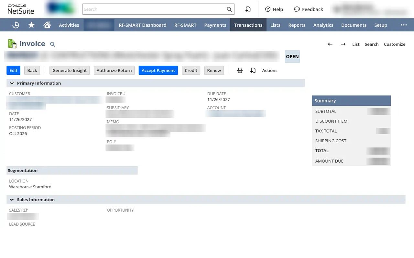Open the Activities menu

click(69, 25)
